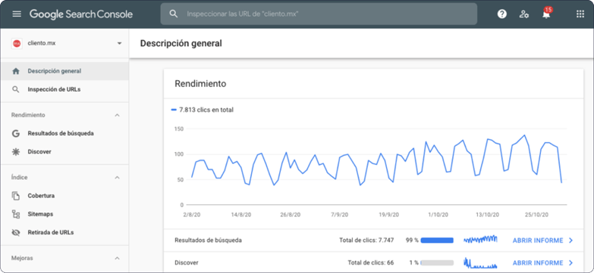Click the 26/8/20 date axis label
The width and height of the screenshot is (594, 273).
tap(291, 215)
